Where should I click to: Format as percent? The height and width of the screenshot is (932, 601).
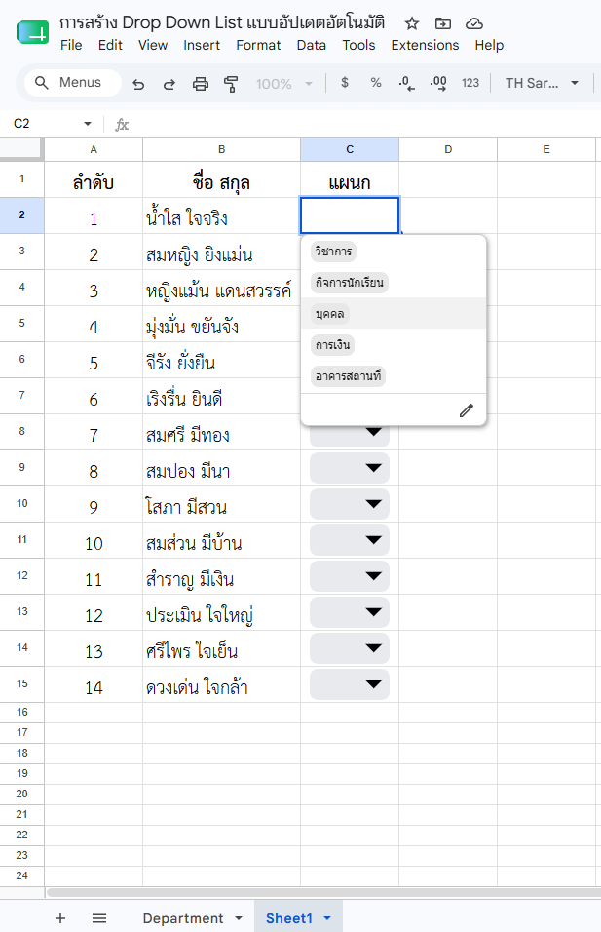pos(376,83)
